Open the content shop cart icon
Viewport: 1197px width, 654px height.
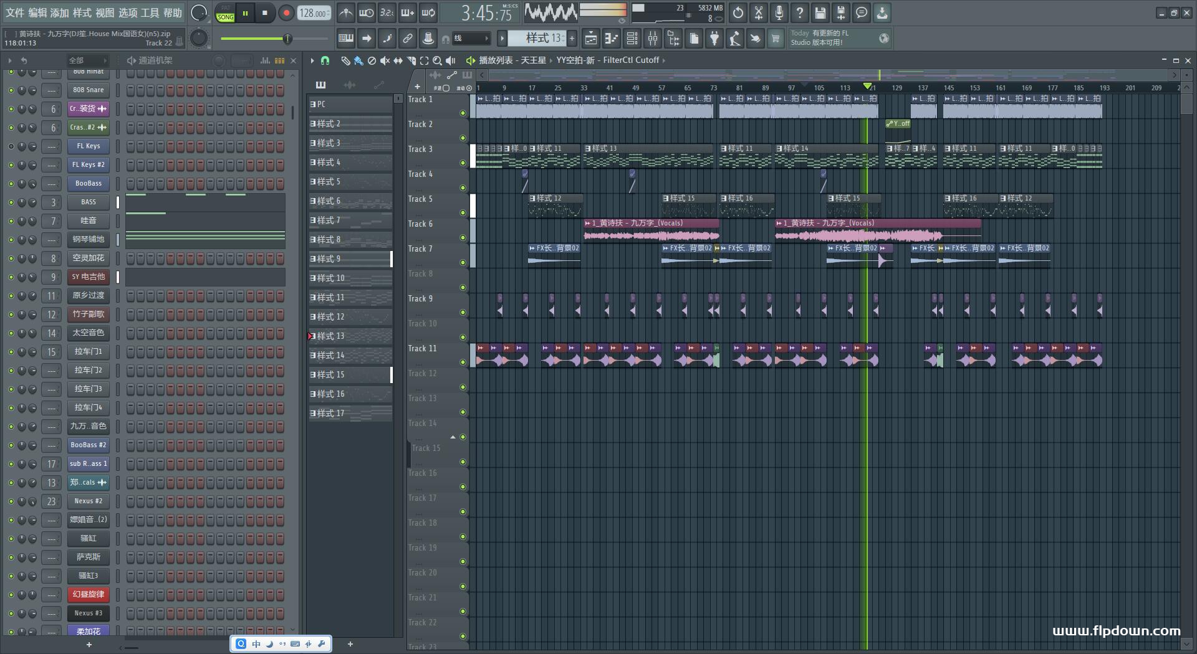coord(776,39)
